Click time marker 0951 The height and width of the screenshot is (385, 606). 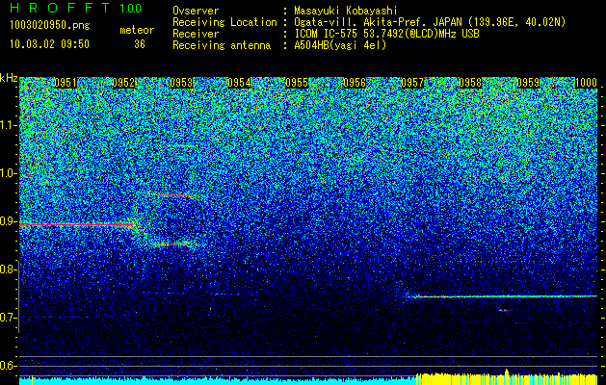66,83
